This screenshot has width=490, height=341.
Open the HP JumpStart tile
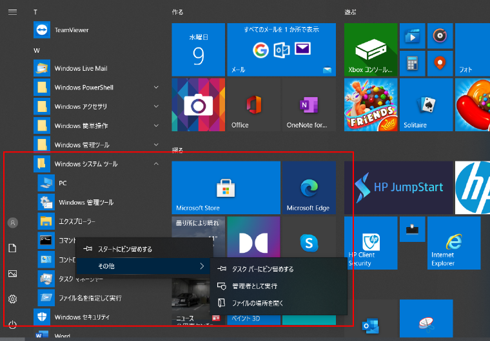(398, 188)
